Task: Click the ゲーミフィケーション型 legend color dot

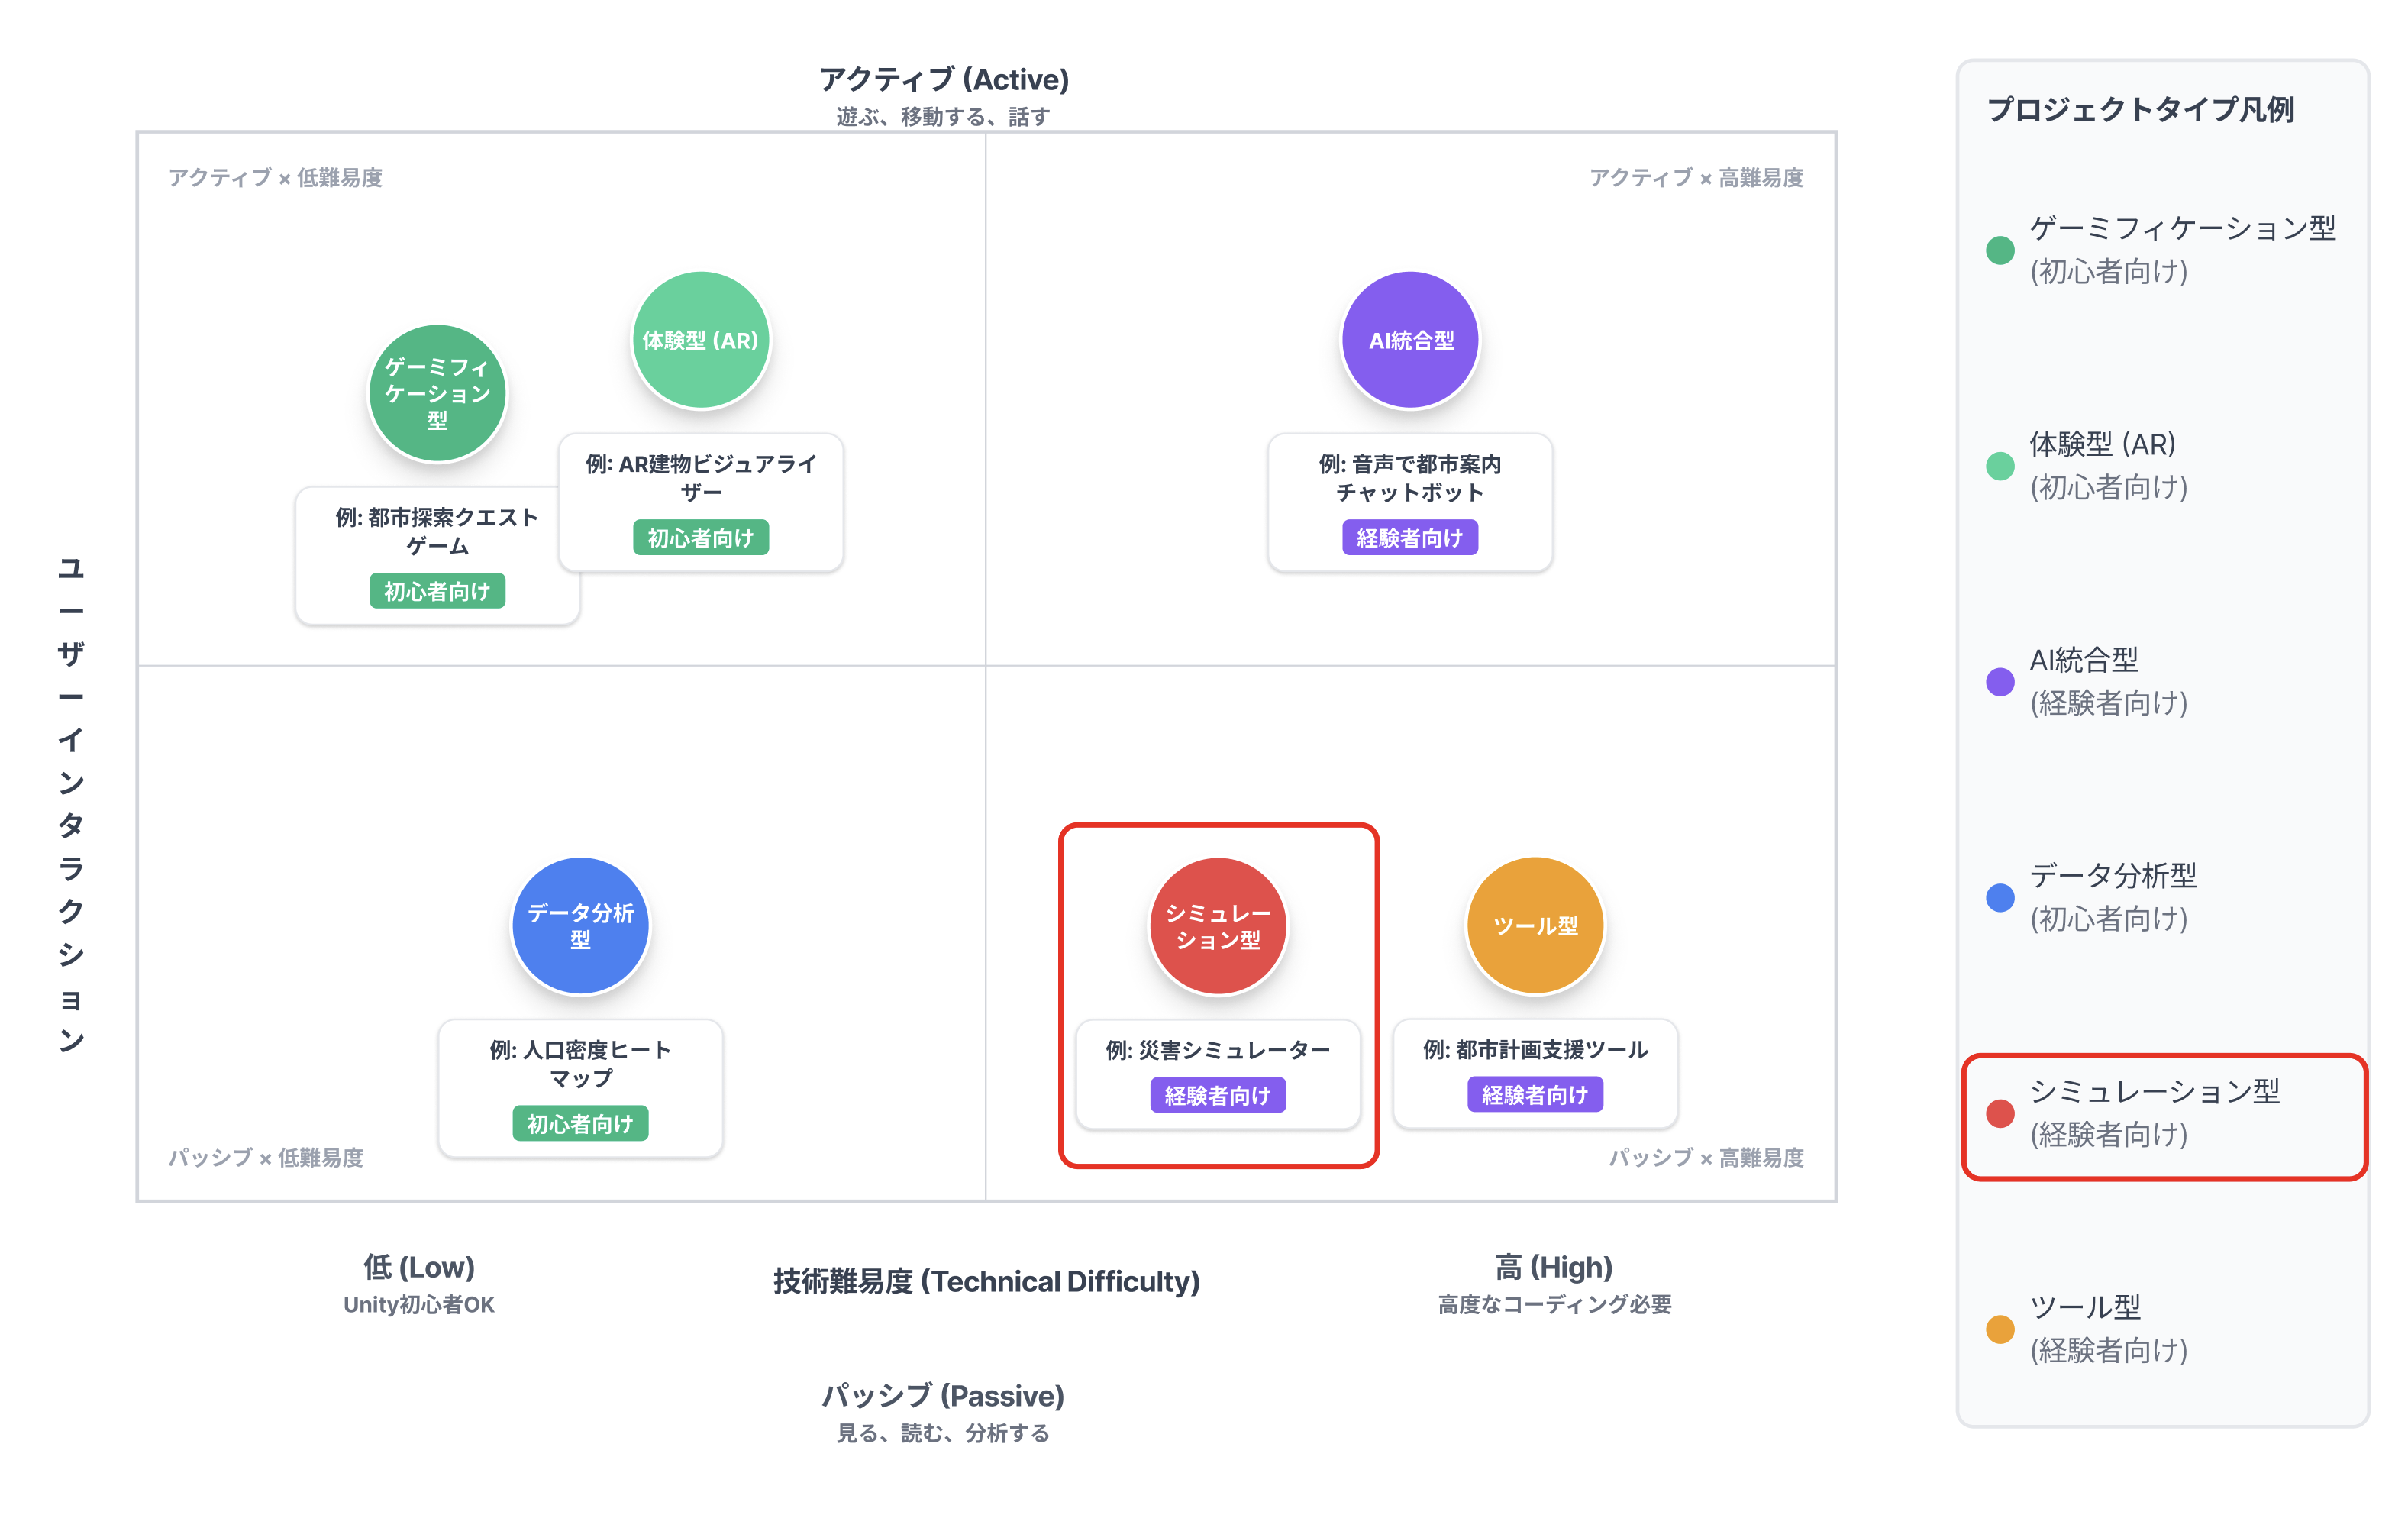Action: click(x=2000, y=250)
